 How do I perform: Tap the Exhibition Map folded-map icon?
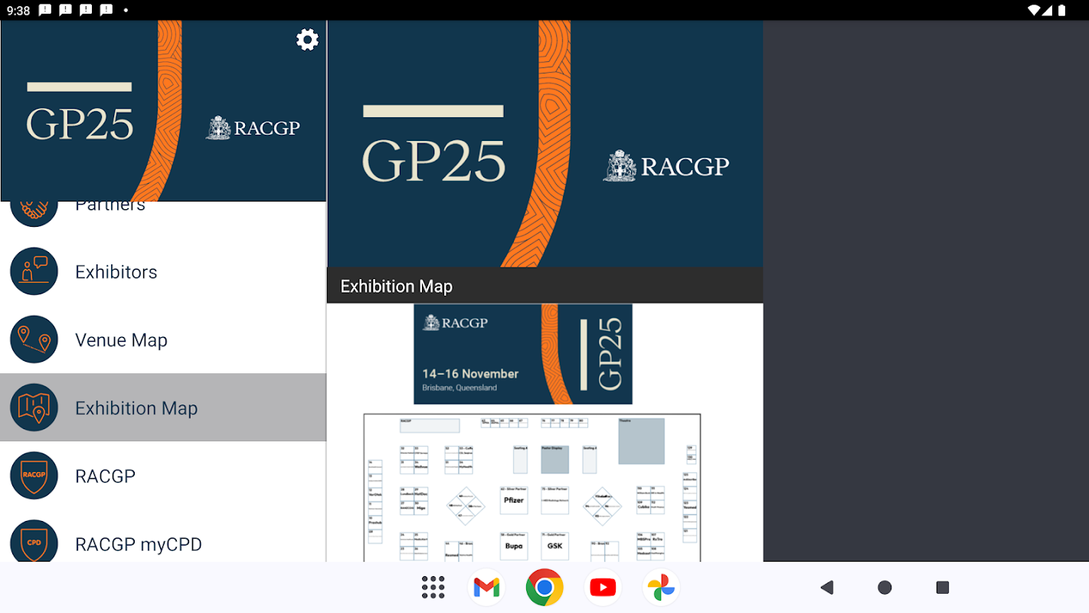click(34, 408)
